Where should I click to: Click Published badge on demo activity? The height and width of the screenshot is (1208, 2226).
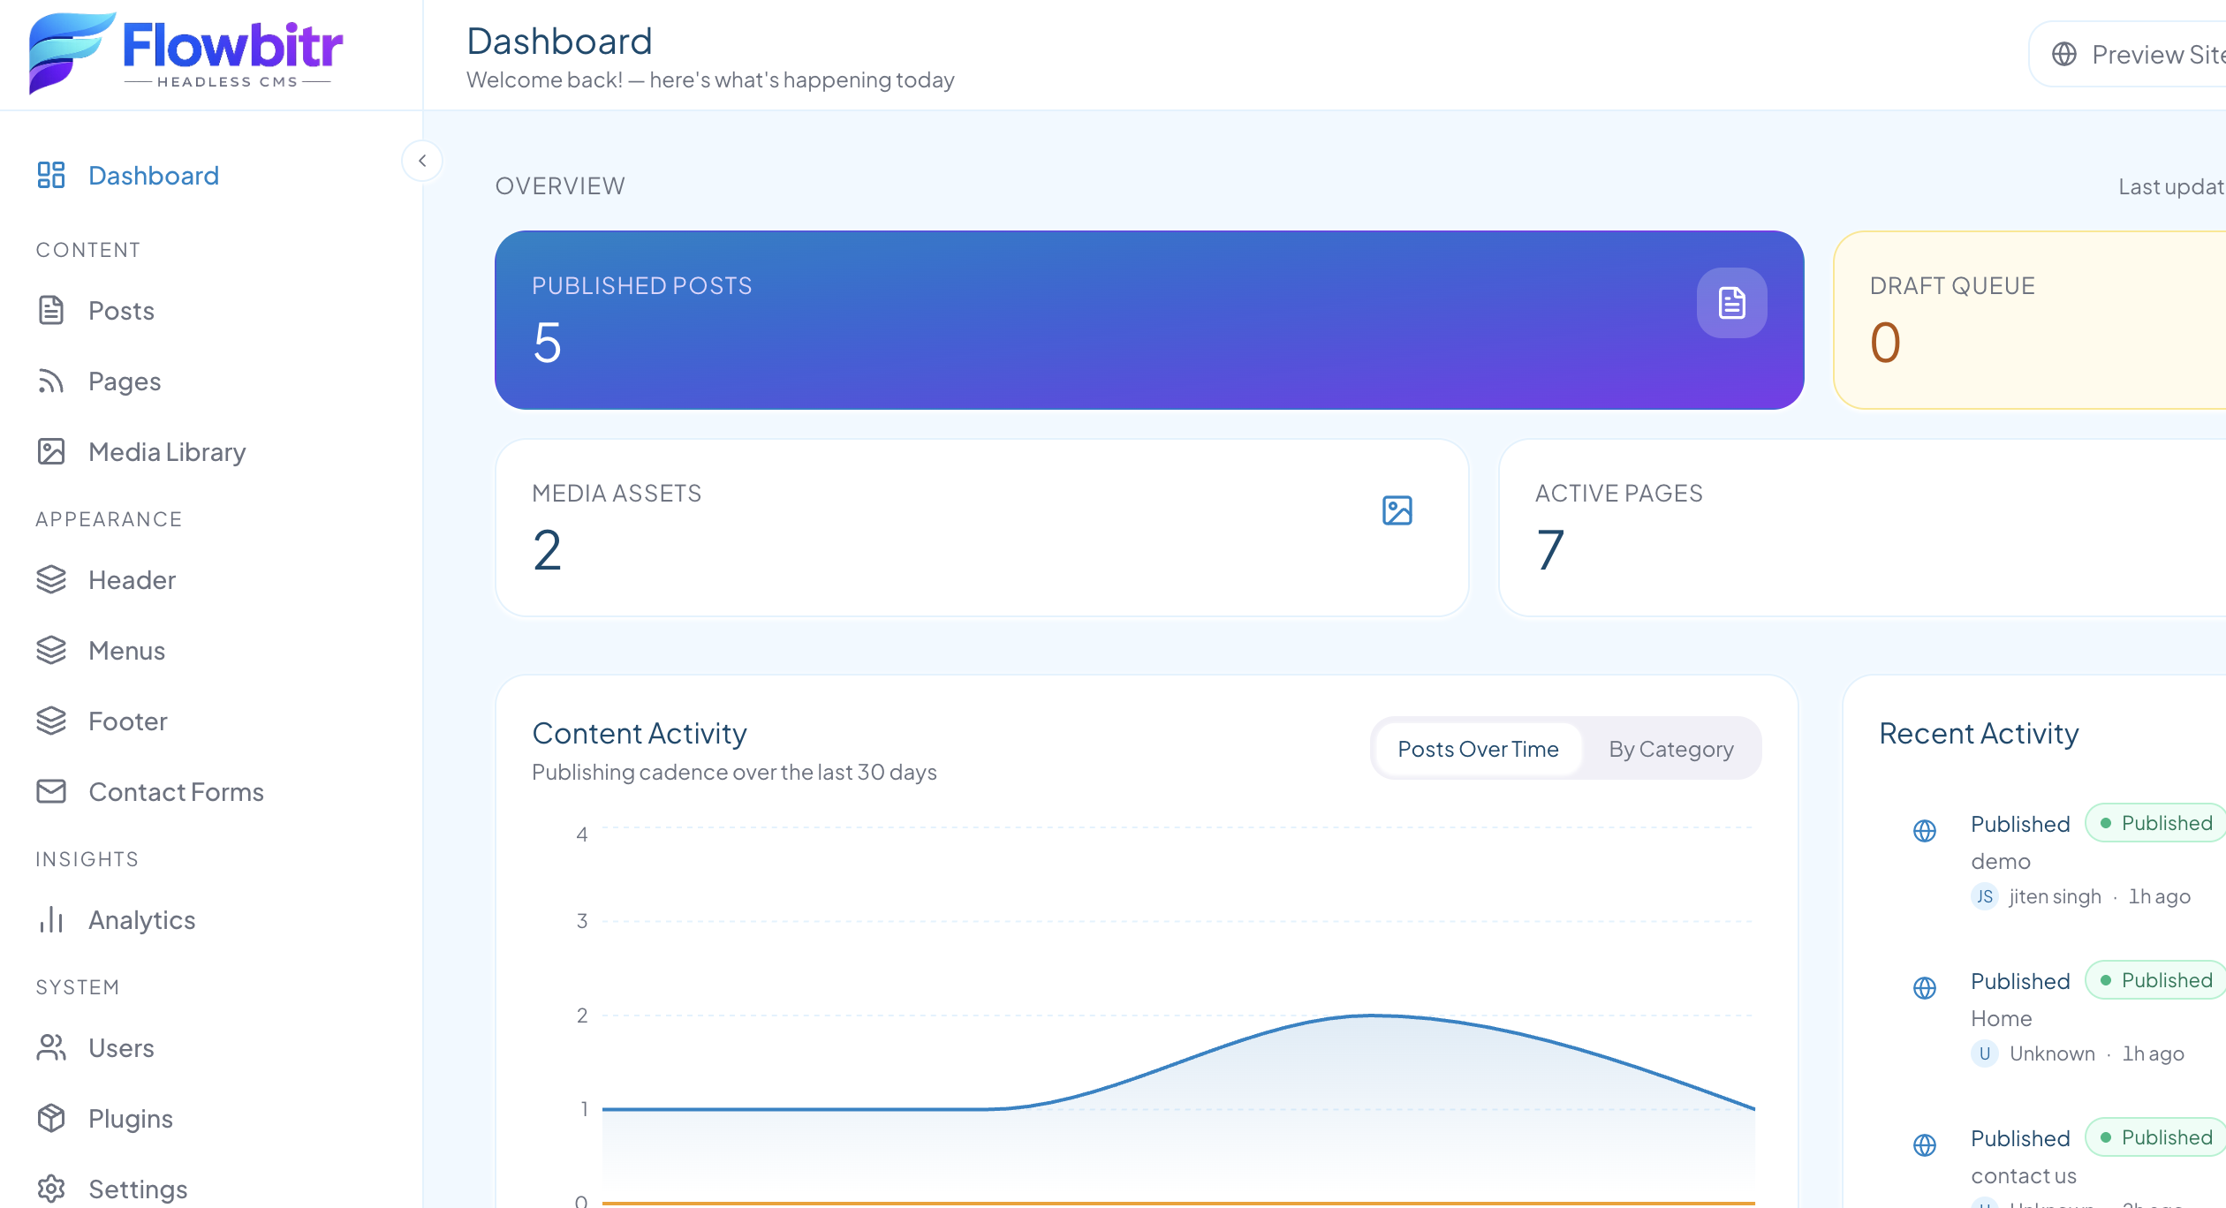(x=2156, y=822)
